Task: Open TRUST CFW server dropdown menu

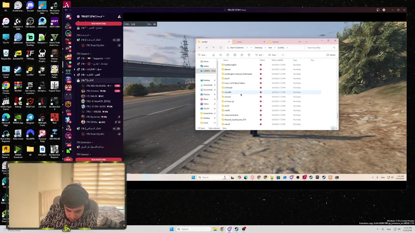Action: click(x=93, y=17)
